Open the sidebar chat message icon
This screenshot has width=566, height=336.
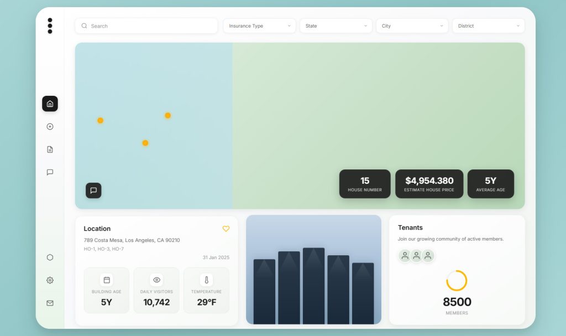pyautogui.click(x=50, y=172)
